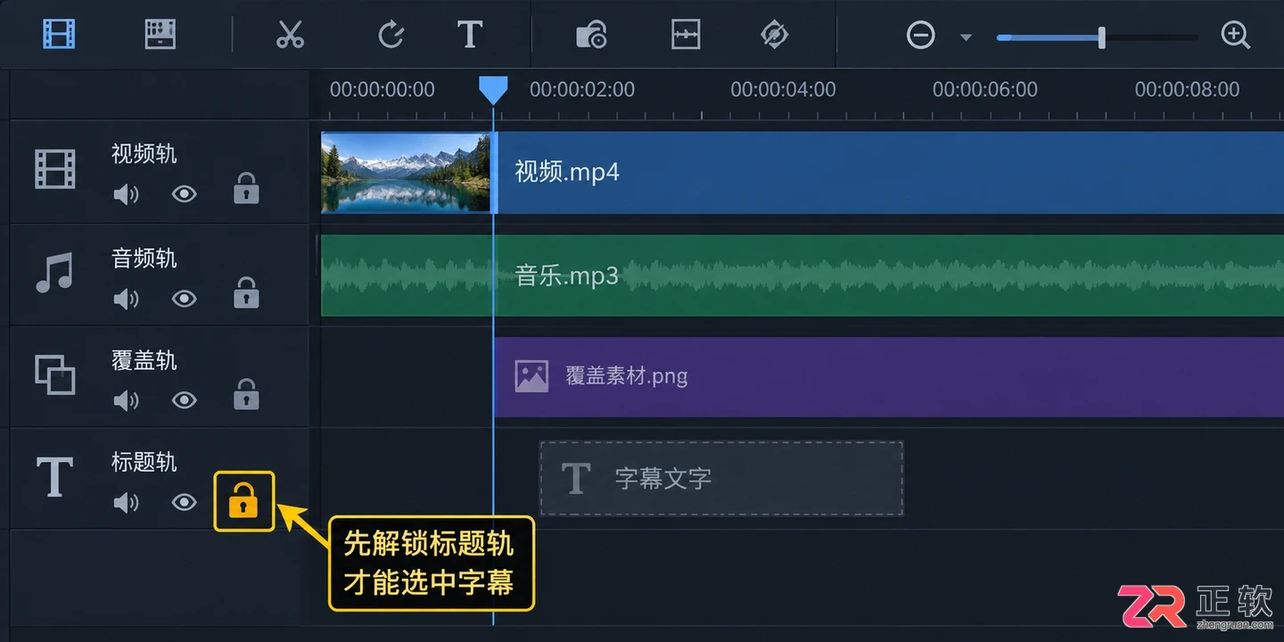Click the video track film strip icon
Viewport: 1284px width, 642px height.
(x=55, y=169)
